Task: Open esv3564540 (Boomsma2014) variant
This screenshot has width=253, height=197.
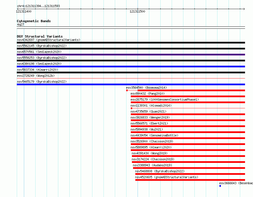Action: [146, 88]
